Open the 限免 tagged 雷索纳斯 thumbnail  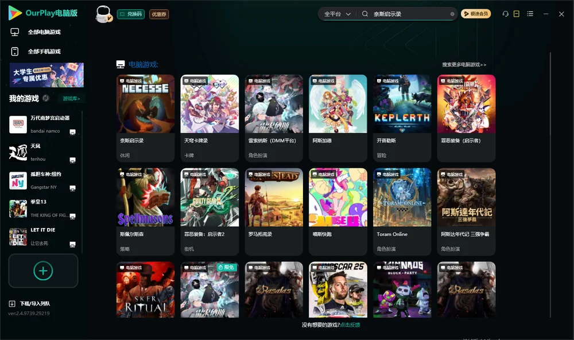click(210, 289)
